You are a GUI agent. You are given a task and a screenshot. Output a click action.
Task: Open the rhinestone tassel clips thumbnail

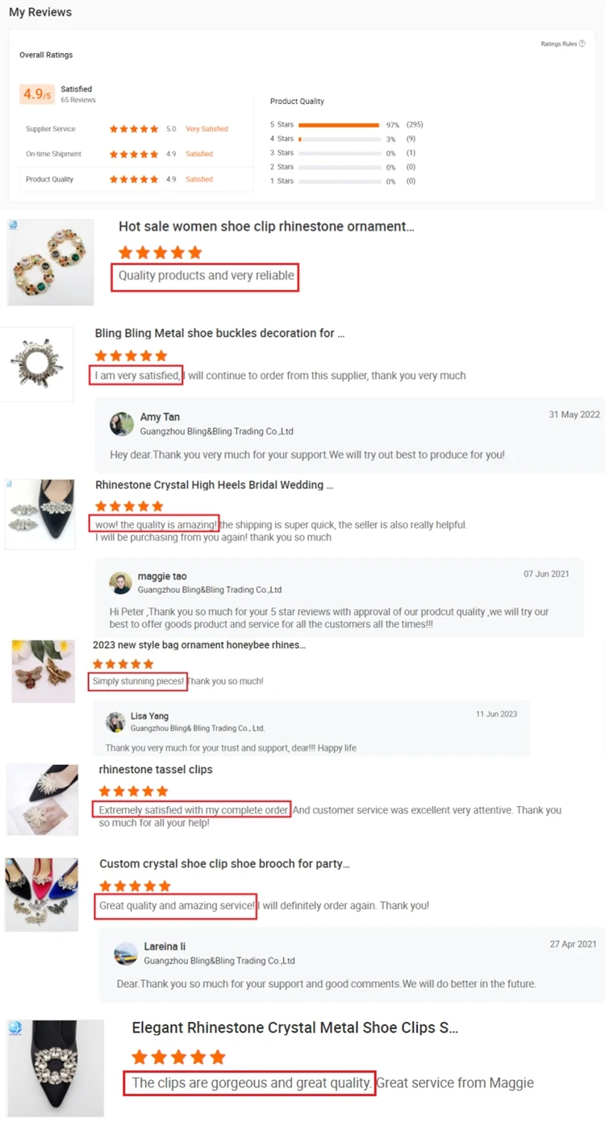pyautogui.click(x=42, y=800)
